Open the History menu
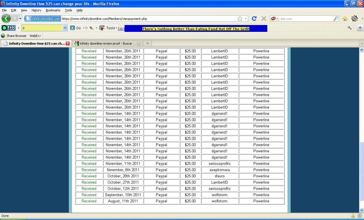364x220 pixels. click(36, 10)
